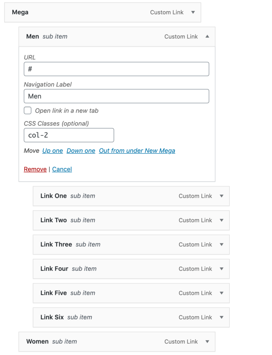Expand the Mega menu item settings

pos(193,12)
